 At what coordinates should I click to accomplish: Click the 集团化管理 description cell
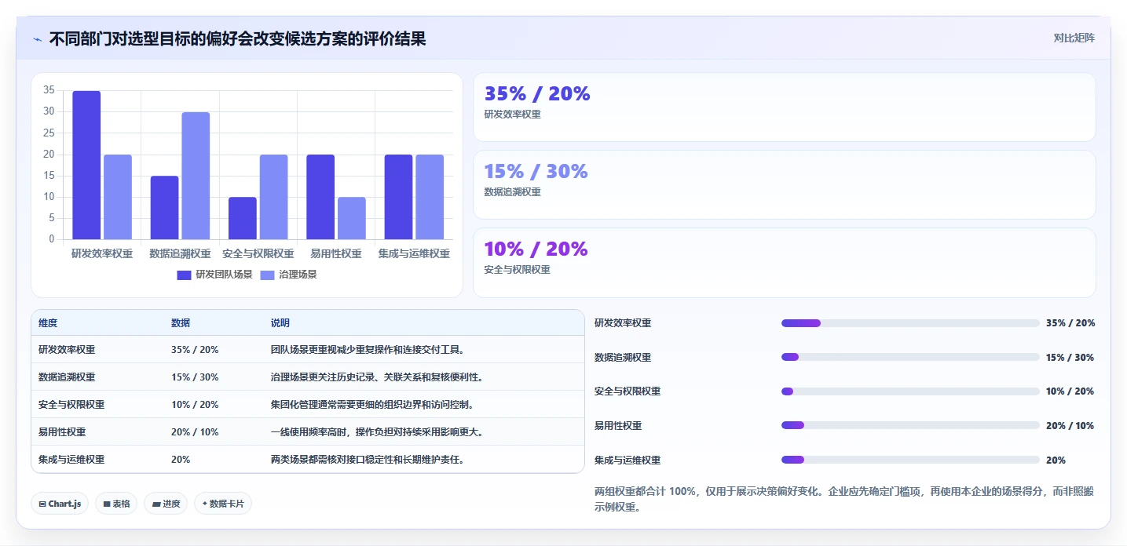tap(372, 405)
